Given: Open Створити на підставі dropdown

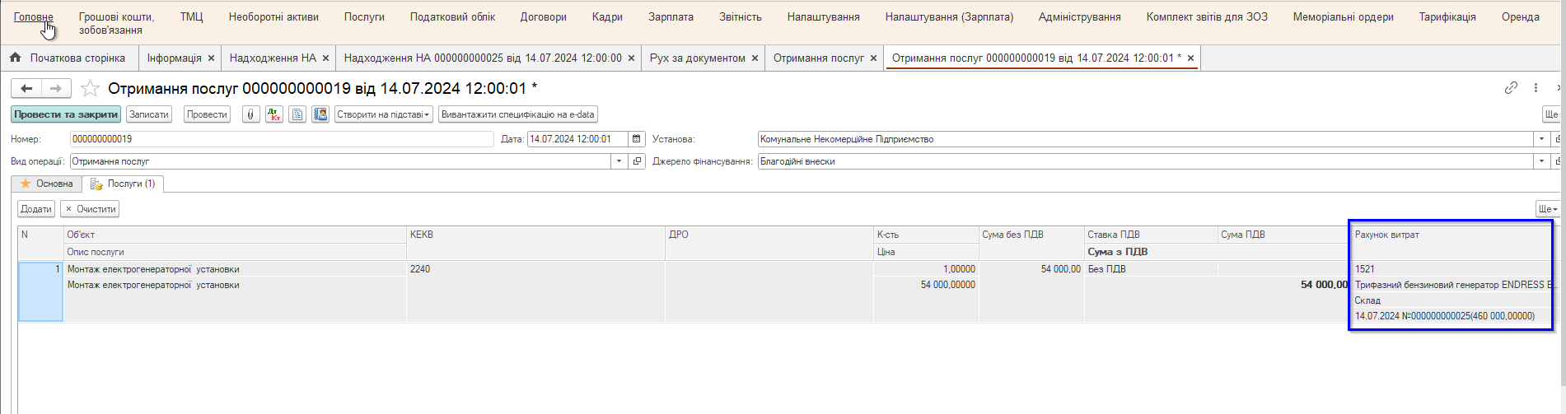Looking at the screenshot, I should (383, 114).
